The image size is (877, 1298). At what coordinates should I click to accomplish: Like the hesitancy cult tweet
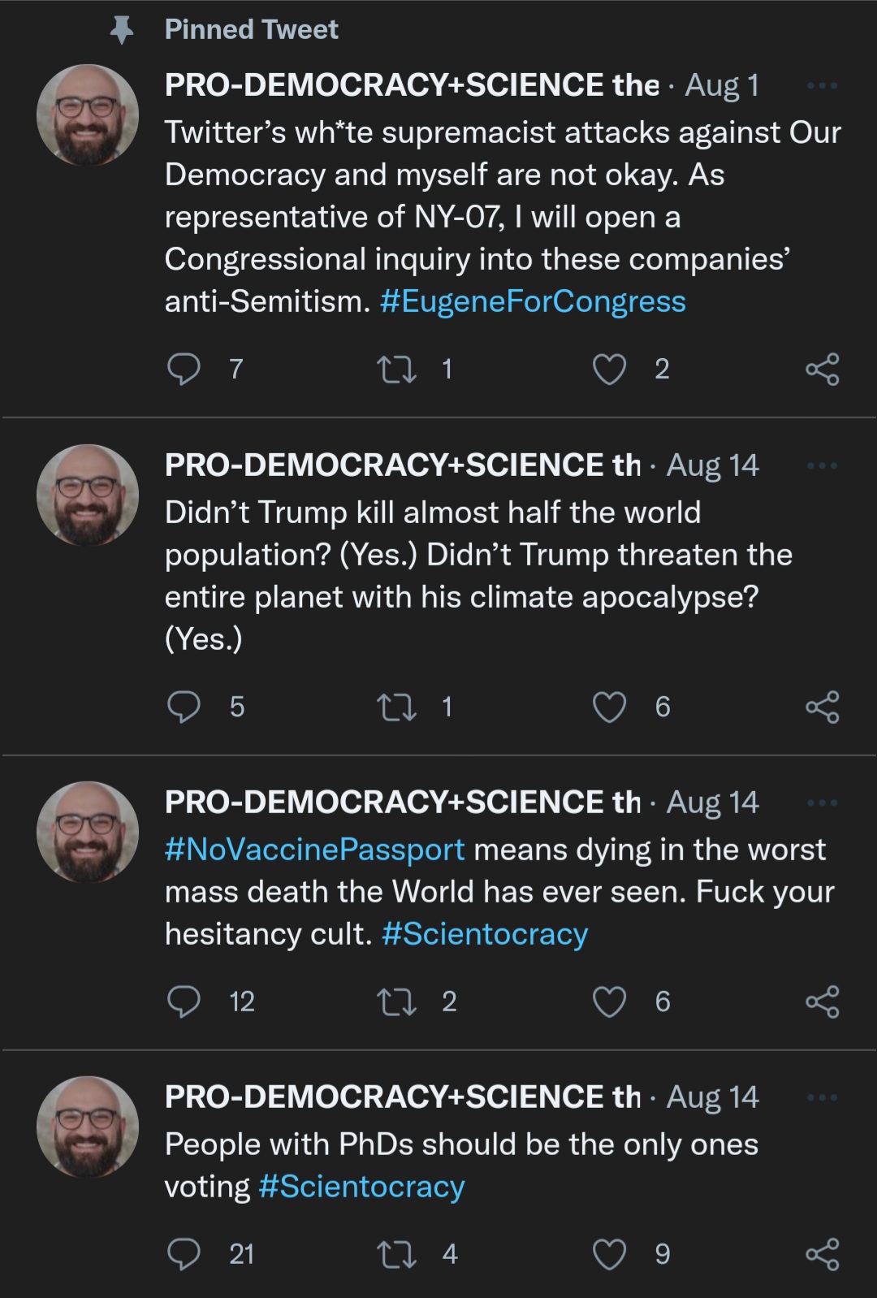point(609,1002)
